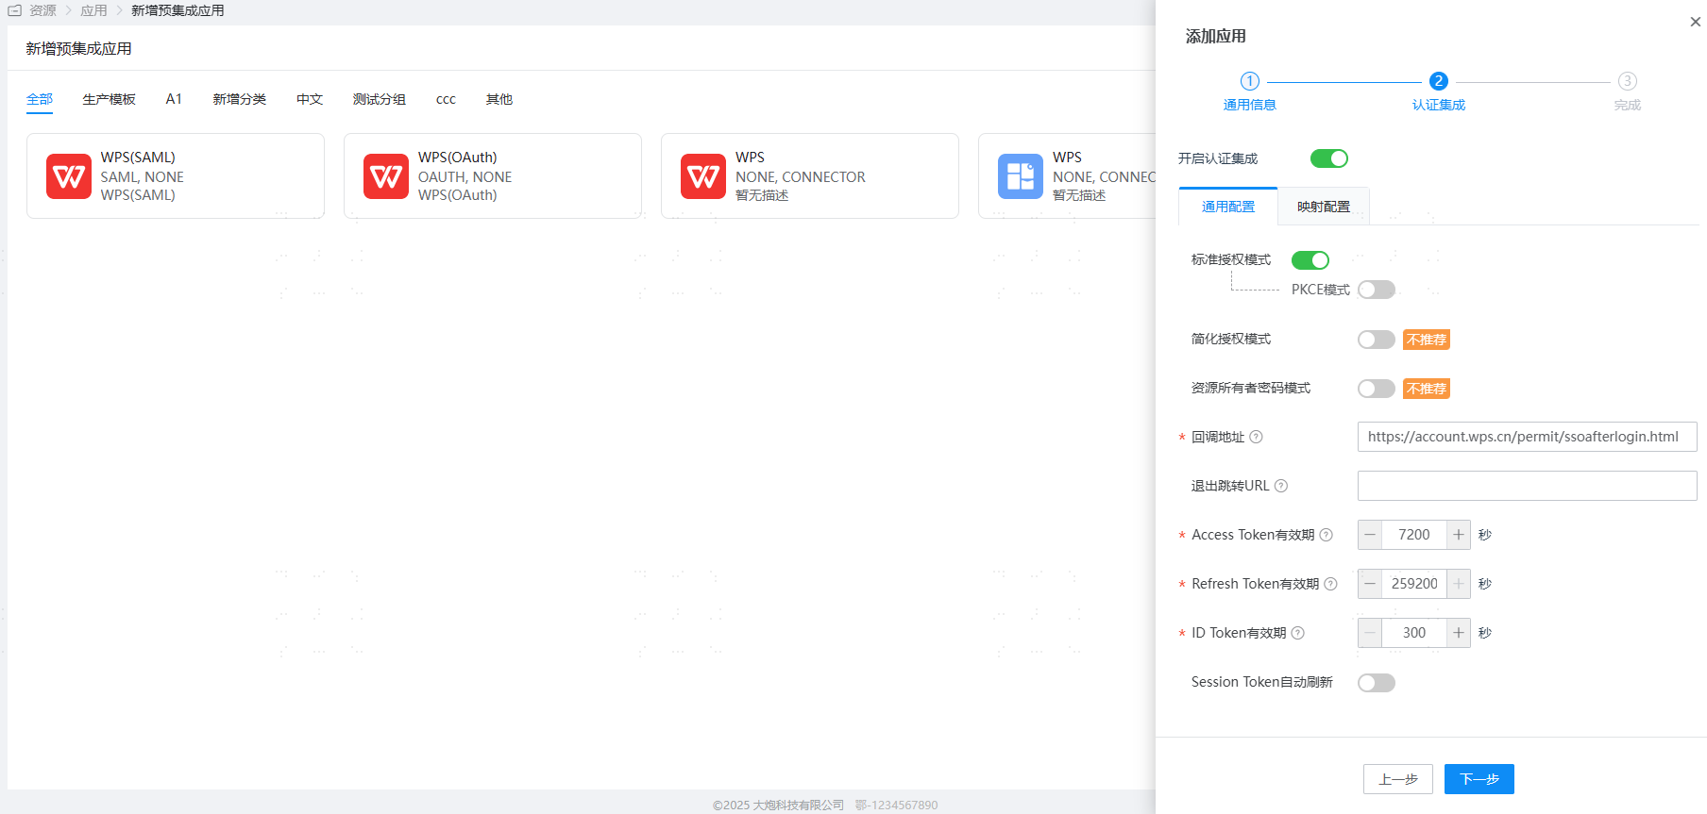Enable the PKCE模式 toggle
Image resolution: width=1707 pixels, height=814 pixels.
point(1376,290)
